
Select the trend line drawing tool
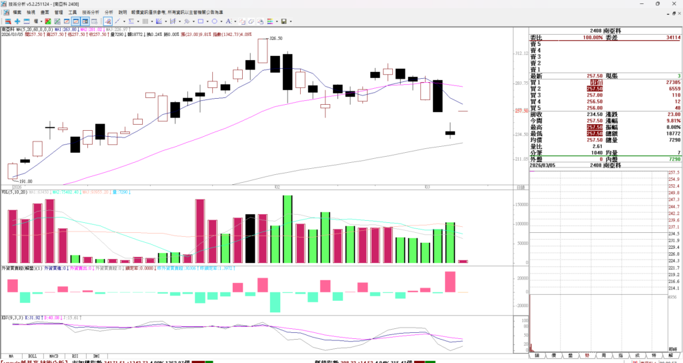[x=117, y=21]
